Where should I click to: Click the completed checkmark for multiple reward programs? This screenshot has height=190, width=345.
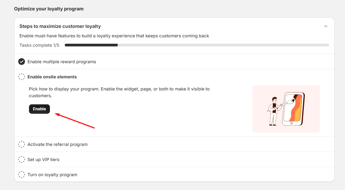pyautogui.click(x=22, y=62)
